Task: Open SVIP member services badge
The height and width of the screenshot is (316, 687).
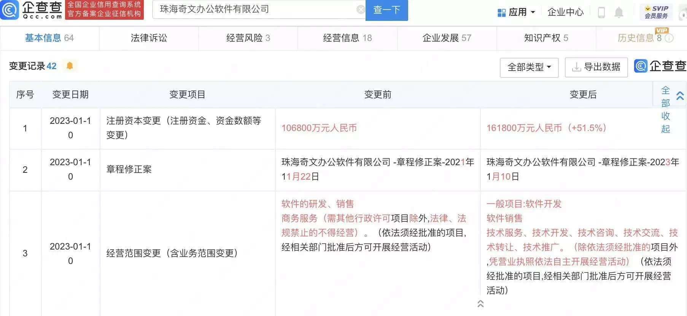Action: [656, 12]
